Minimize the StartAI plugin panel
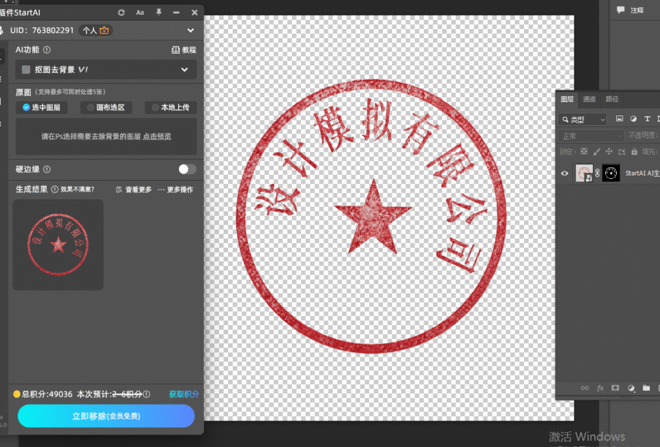The image size is (660, 447). click(x=177, y=13)
